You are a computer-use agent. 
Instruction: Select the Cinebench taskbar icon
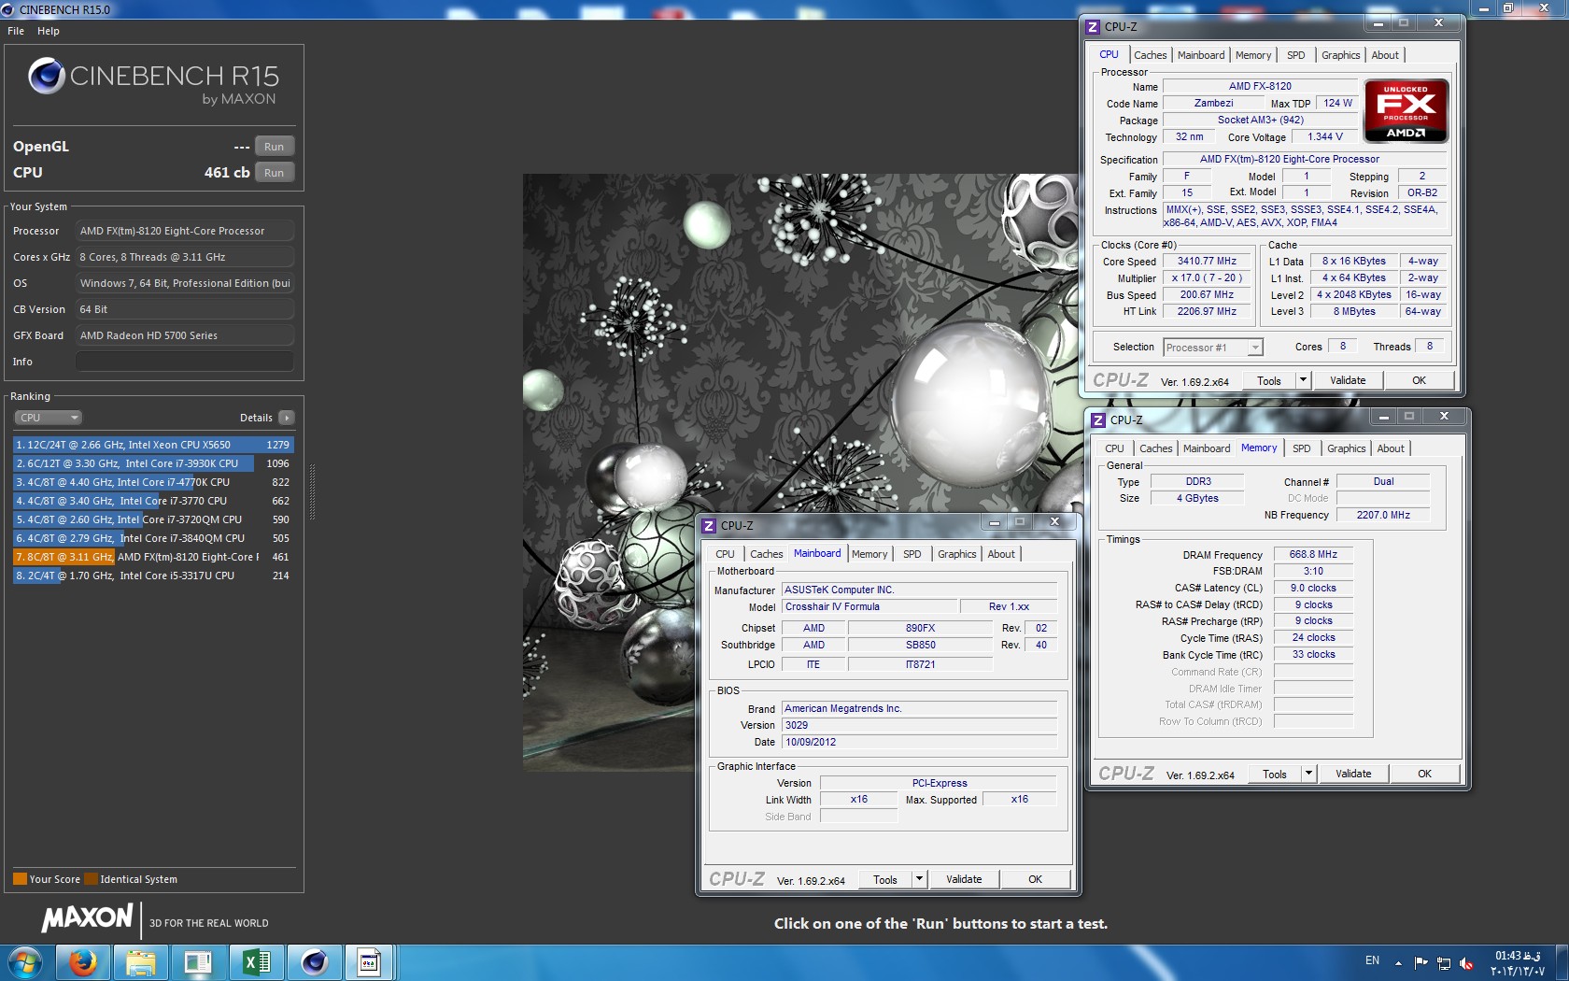(x=314, y=962)
